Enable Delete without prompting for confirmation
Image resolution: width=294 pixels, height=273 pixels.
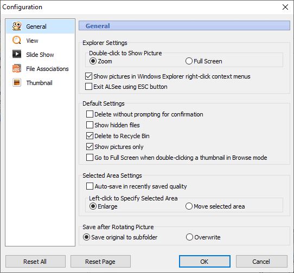[90, 114]
